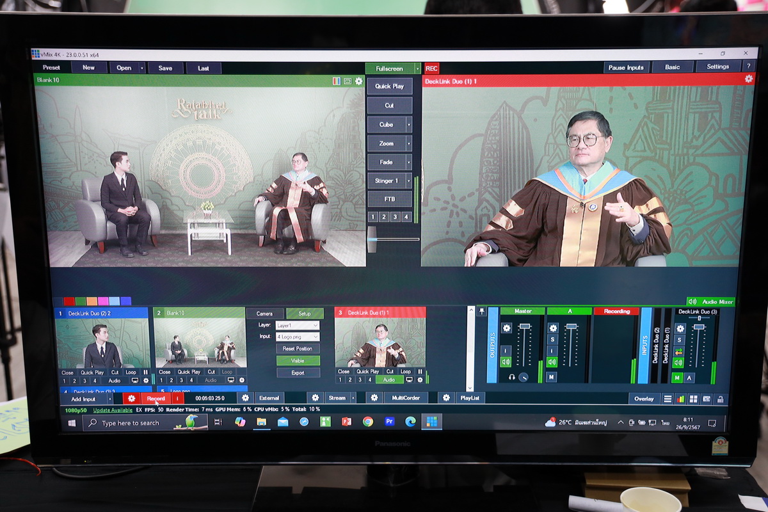Toggle Audio on DeckLink Duo (1) 1 input

389,380
